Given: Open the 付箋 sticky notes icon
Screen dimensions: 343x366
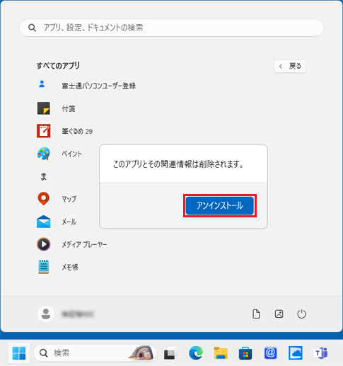Looking at the screenshot, I should 43,108.
